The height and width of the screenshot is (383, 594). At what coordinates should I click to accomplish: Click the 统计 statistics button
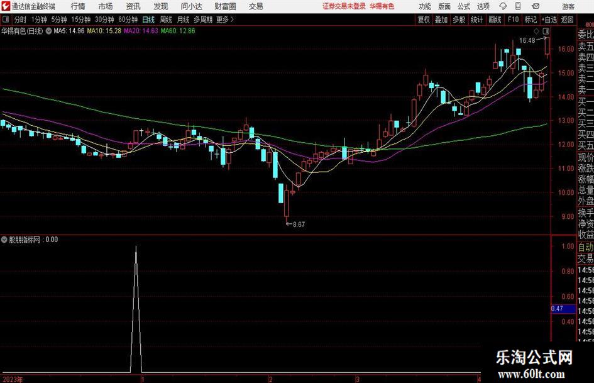pyautogui.click(x=476, y=19)
